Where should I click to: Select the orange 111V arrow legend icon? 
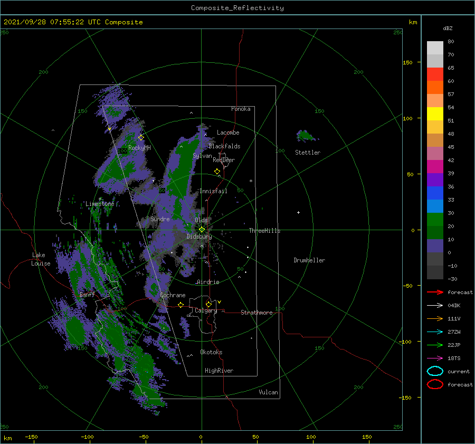click(x=435, y=318)
